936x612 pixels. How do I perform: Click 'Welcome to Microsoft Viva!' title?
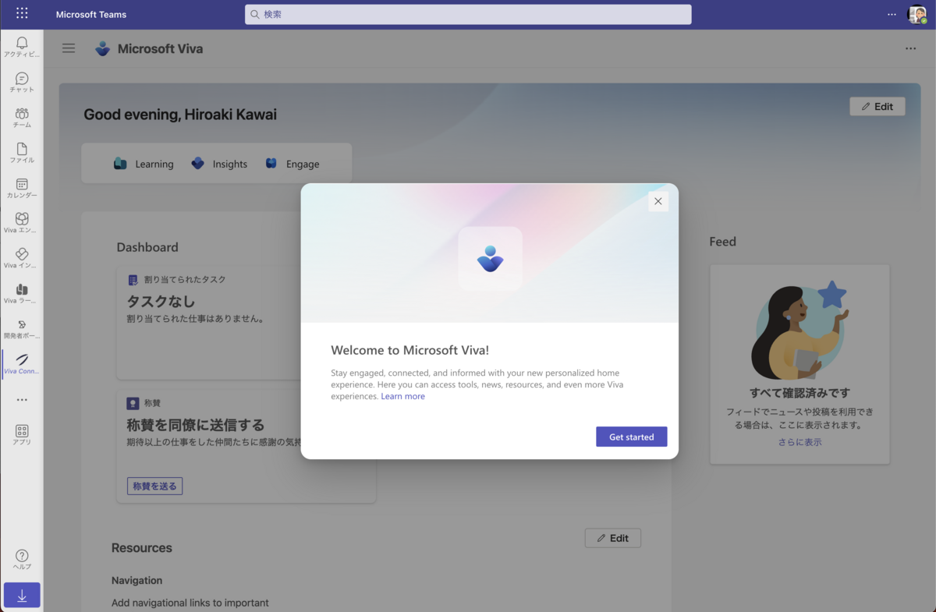[x=410, y=350]
